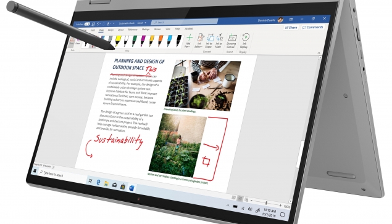Switch to the Read Mode view in status bar
Image resolution: width=392 pixels, height=224 pixels.
[233, 198]
